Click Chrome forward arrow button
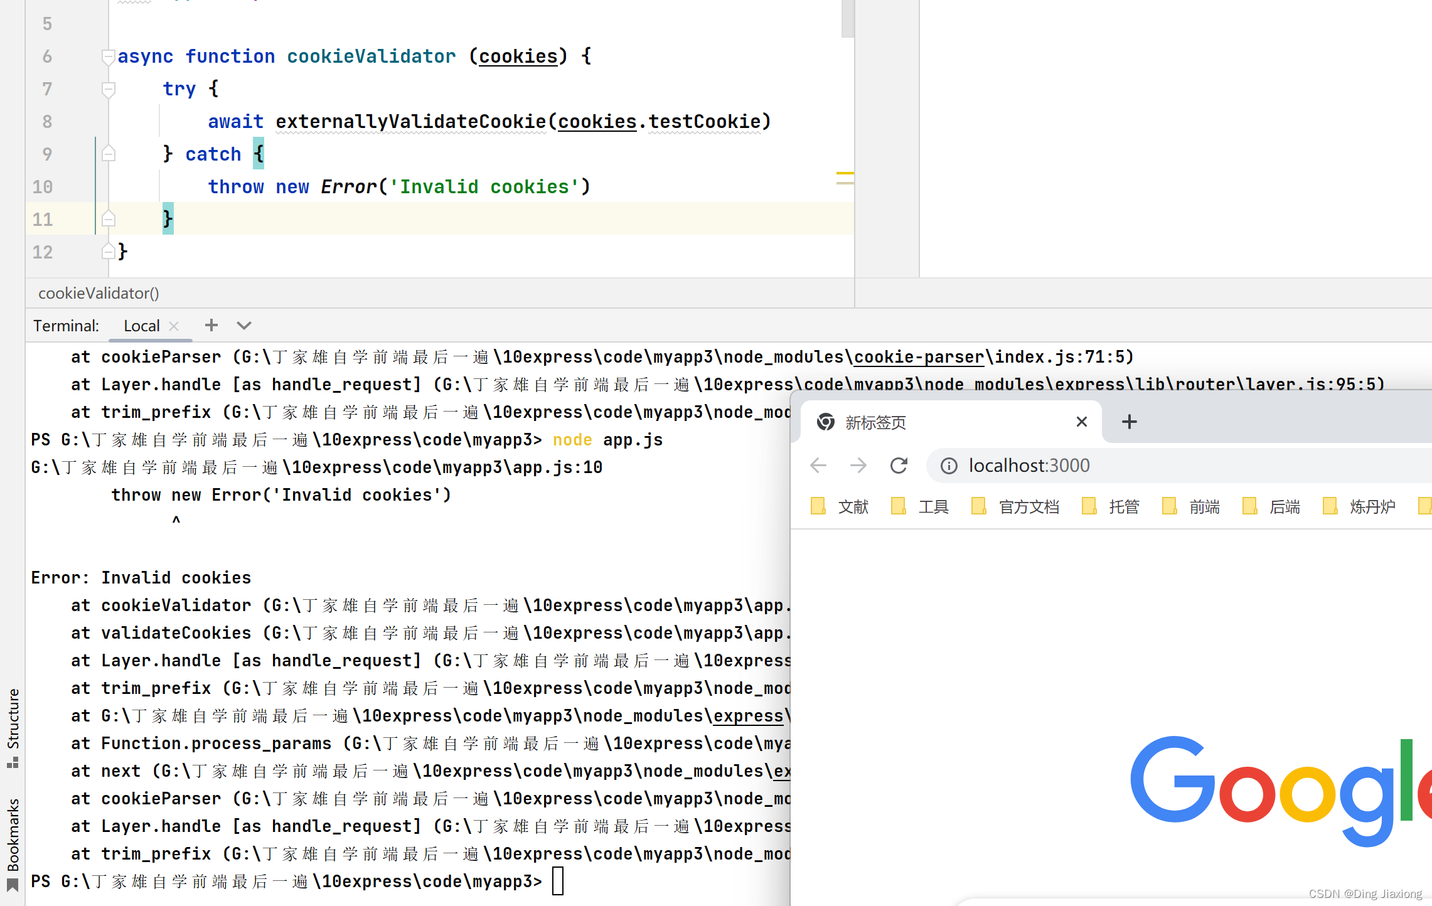1432x906 pixels. coord(858,466)
